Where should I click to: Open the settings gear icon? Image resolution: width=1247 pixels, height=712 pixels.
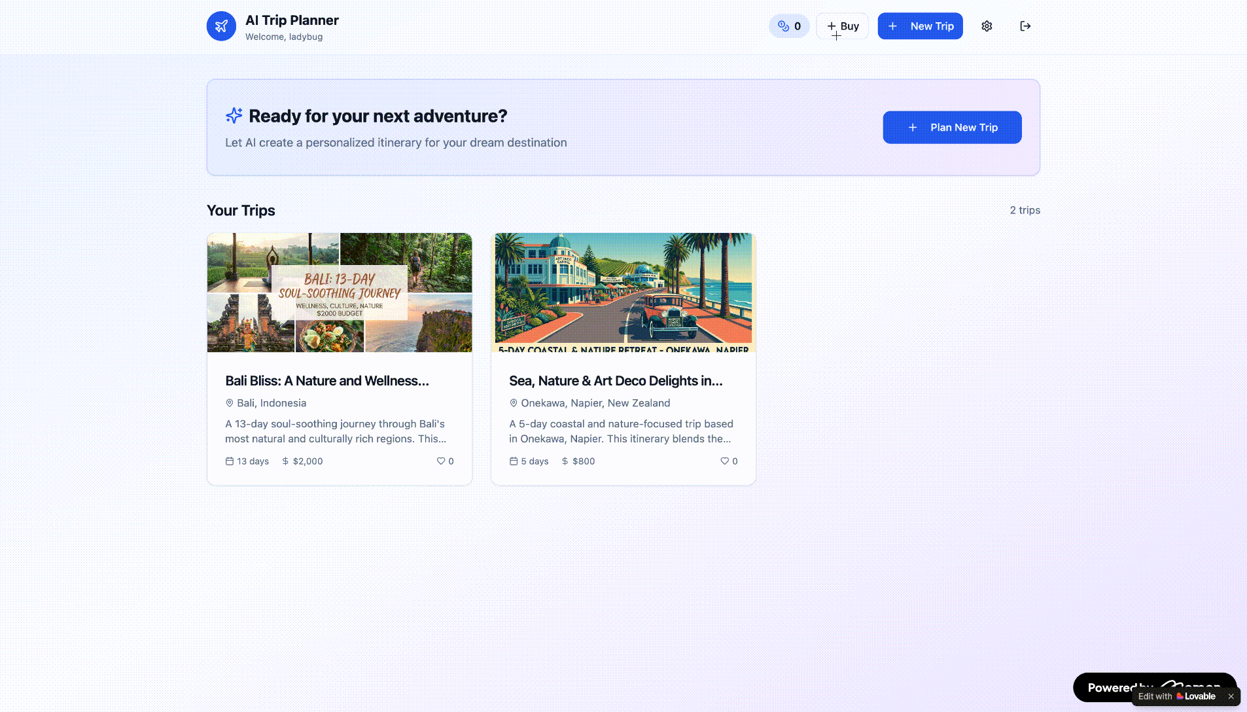[987, 26]
